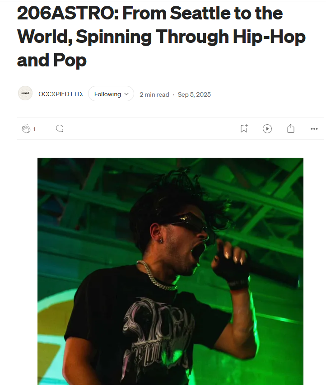View the clap count number
326x385 pixels.
tap(34, 129)
